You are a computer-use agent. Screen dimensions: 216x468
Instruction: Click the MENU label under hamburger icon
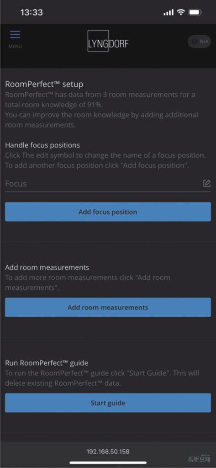[15, 47]
